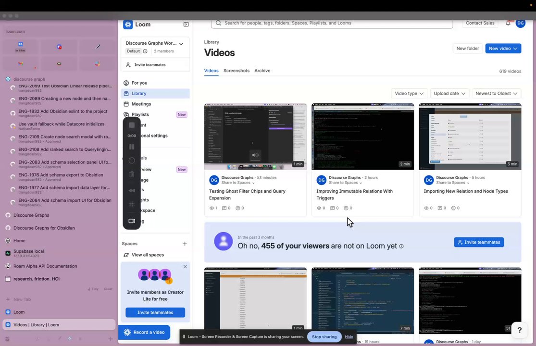Click the Default workspace info icon
This screenshot has width=536, height=346.
click(145, 51)
